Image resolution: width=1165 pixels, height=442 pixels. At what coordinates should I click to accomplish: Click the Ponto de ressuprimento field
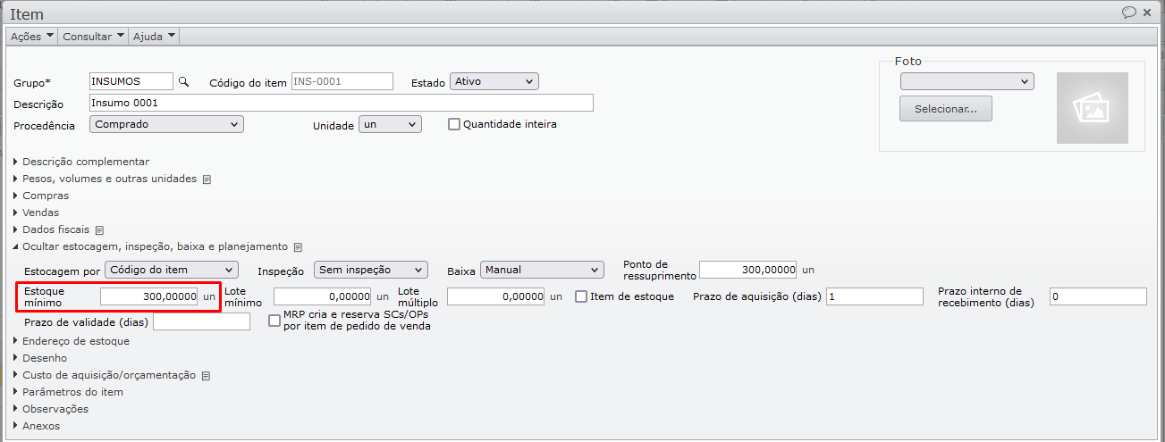pos(747,270)
